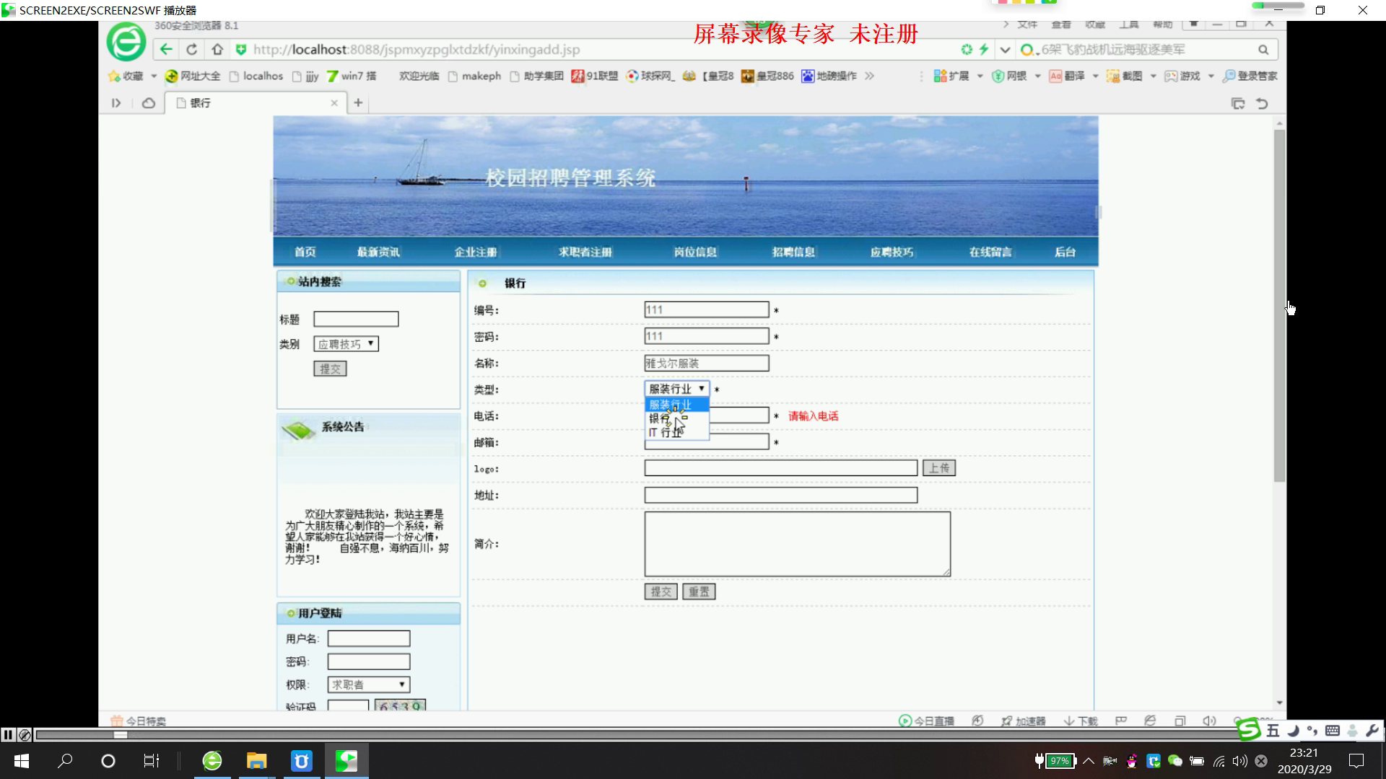Open the 91联盟 bookmark

(595, 76)
